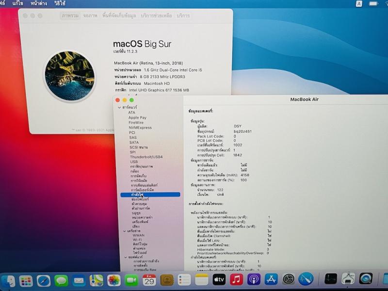Select การเขียนแผ่นดิสก์ in the sidebar

click(144, 185)
